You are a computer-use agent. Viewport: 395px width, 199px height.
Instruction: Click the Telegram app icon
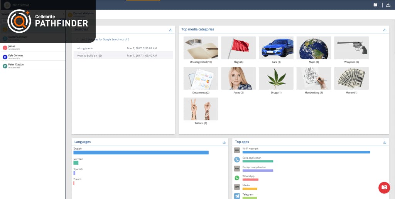(x=237, y=196)
